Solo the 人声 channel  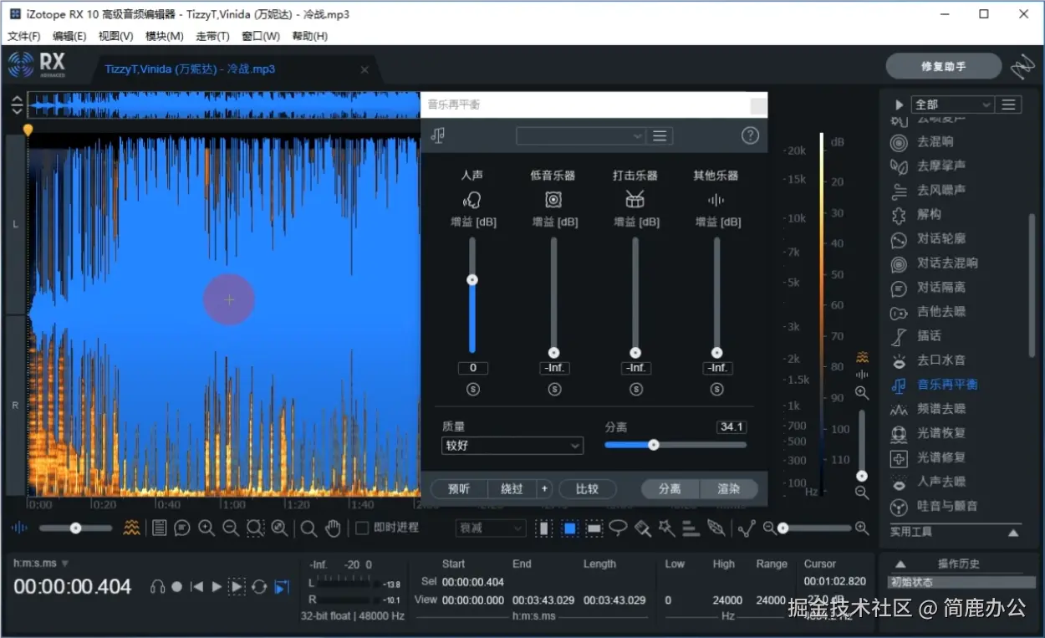point(472,390)
